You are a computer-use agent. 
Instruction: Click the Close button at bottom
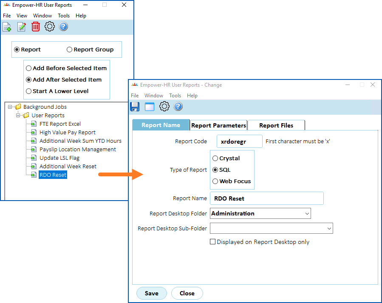click(x=187, y=293)
